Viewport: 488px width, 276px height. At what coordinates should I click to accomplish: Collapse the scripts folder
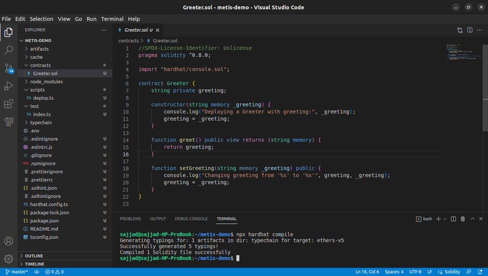65,90
